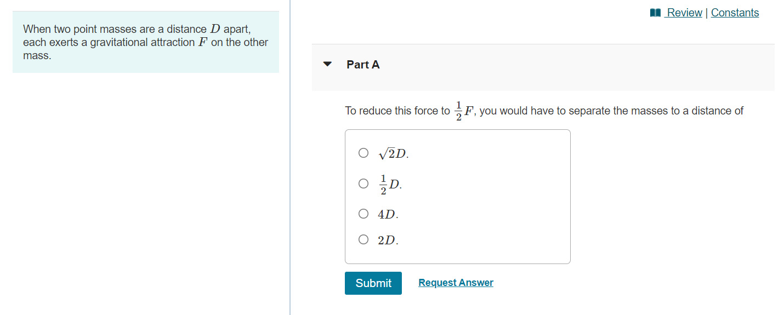Choose the 2D radio option
Screen dimensions: 784x315
pos(363,239)
